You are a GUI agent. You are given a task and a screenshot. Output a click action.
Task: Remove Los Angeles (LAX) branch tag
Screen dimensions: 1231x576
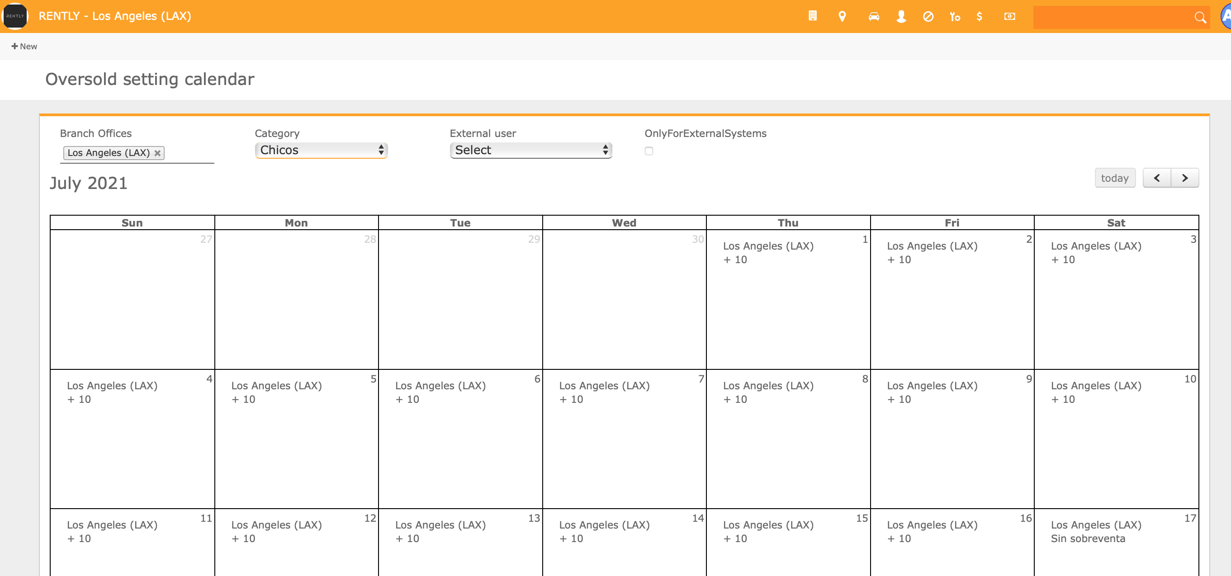pos(157,153)
